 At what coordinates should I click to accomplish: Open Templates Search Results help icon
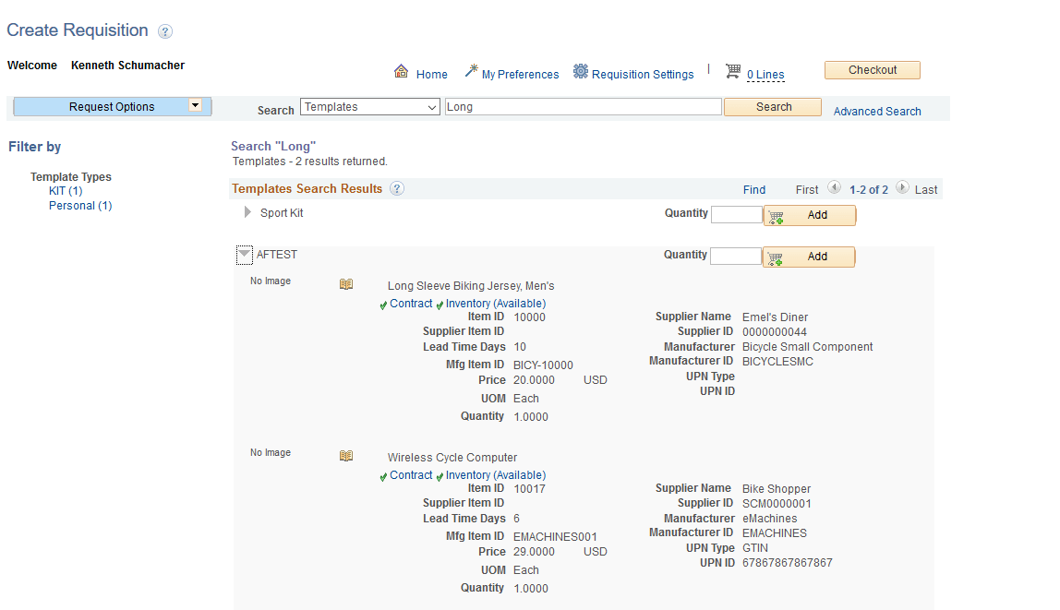tap(397, 188)
